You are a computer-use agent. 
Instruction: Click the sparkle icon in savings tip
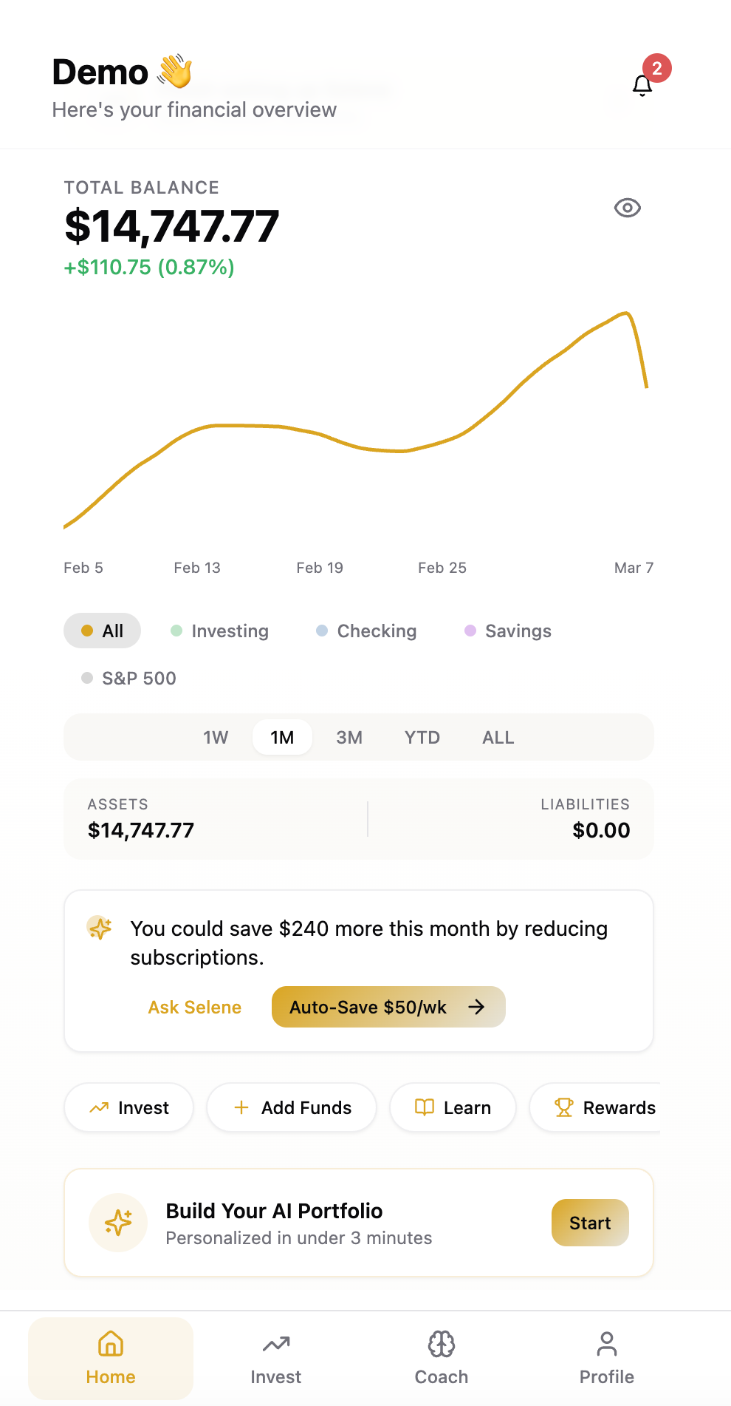tap(100, 928)
